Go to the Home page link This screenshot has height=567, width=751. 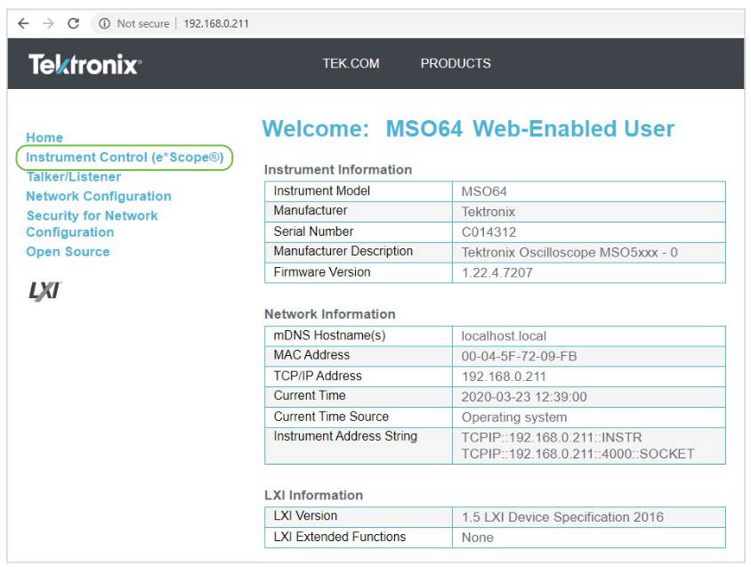(44, 137)
